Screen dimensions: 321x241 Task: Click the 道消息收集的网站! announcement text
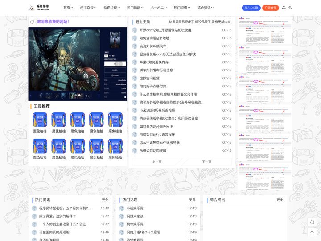[x=53, y=21]
